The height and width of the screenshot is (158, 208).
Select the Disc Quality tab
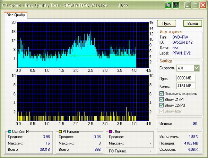coord(16,15)
